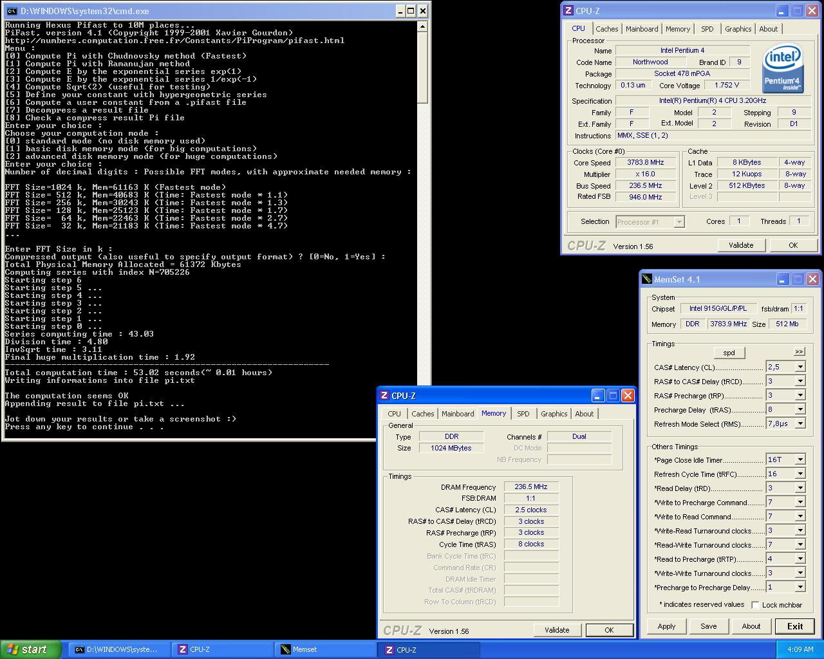Activate first CPU-Z taskbar button
Screen dimensions: 824x659
223,649
